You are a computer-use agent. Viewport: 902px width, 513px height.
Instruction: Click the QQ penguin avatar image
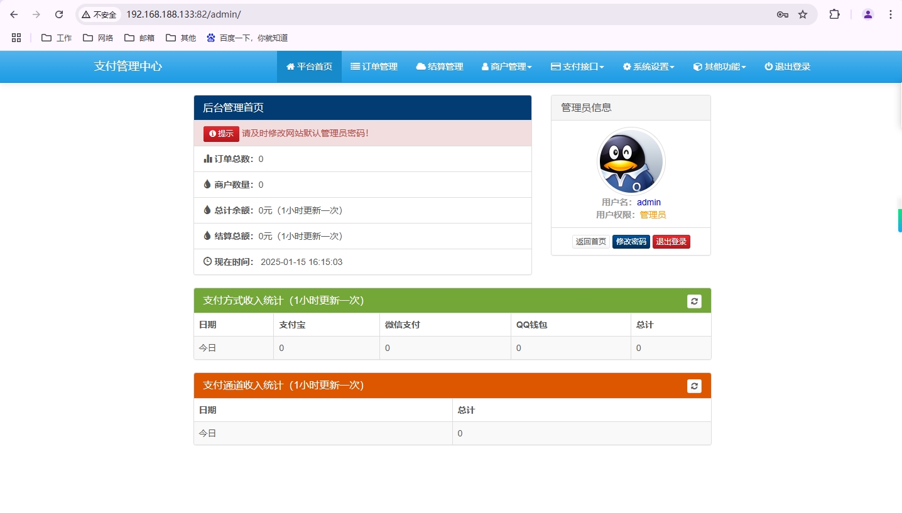pyautogui.click(x=631, y=161)
